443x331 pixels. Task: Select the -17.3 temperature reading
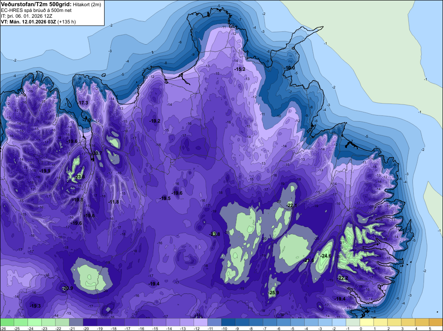[x=83, y=103]
